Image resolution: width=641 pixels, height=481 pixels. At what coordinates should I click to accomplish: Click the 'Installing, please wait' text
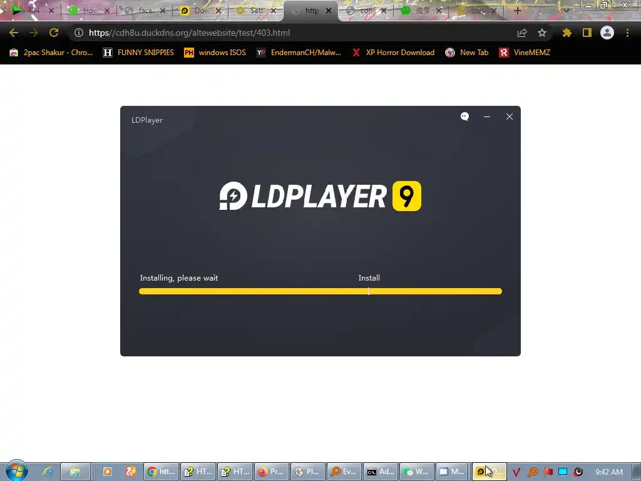pyautogui.click(x=178, y=278)
